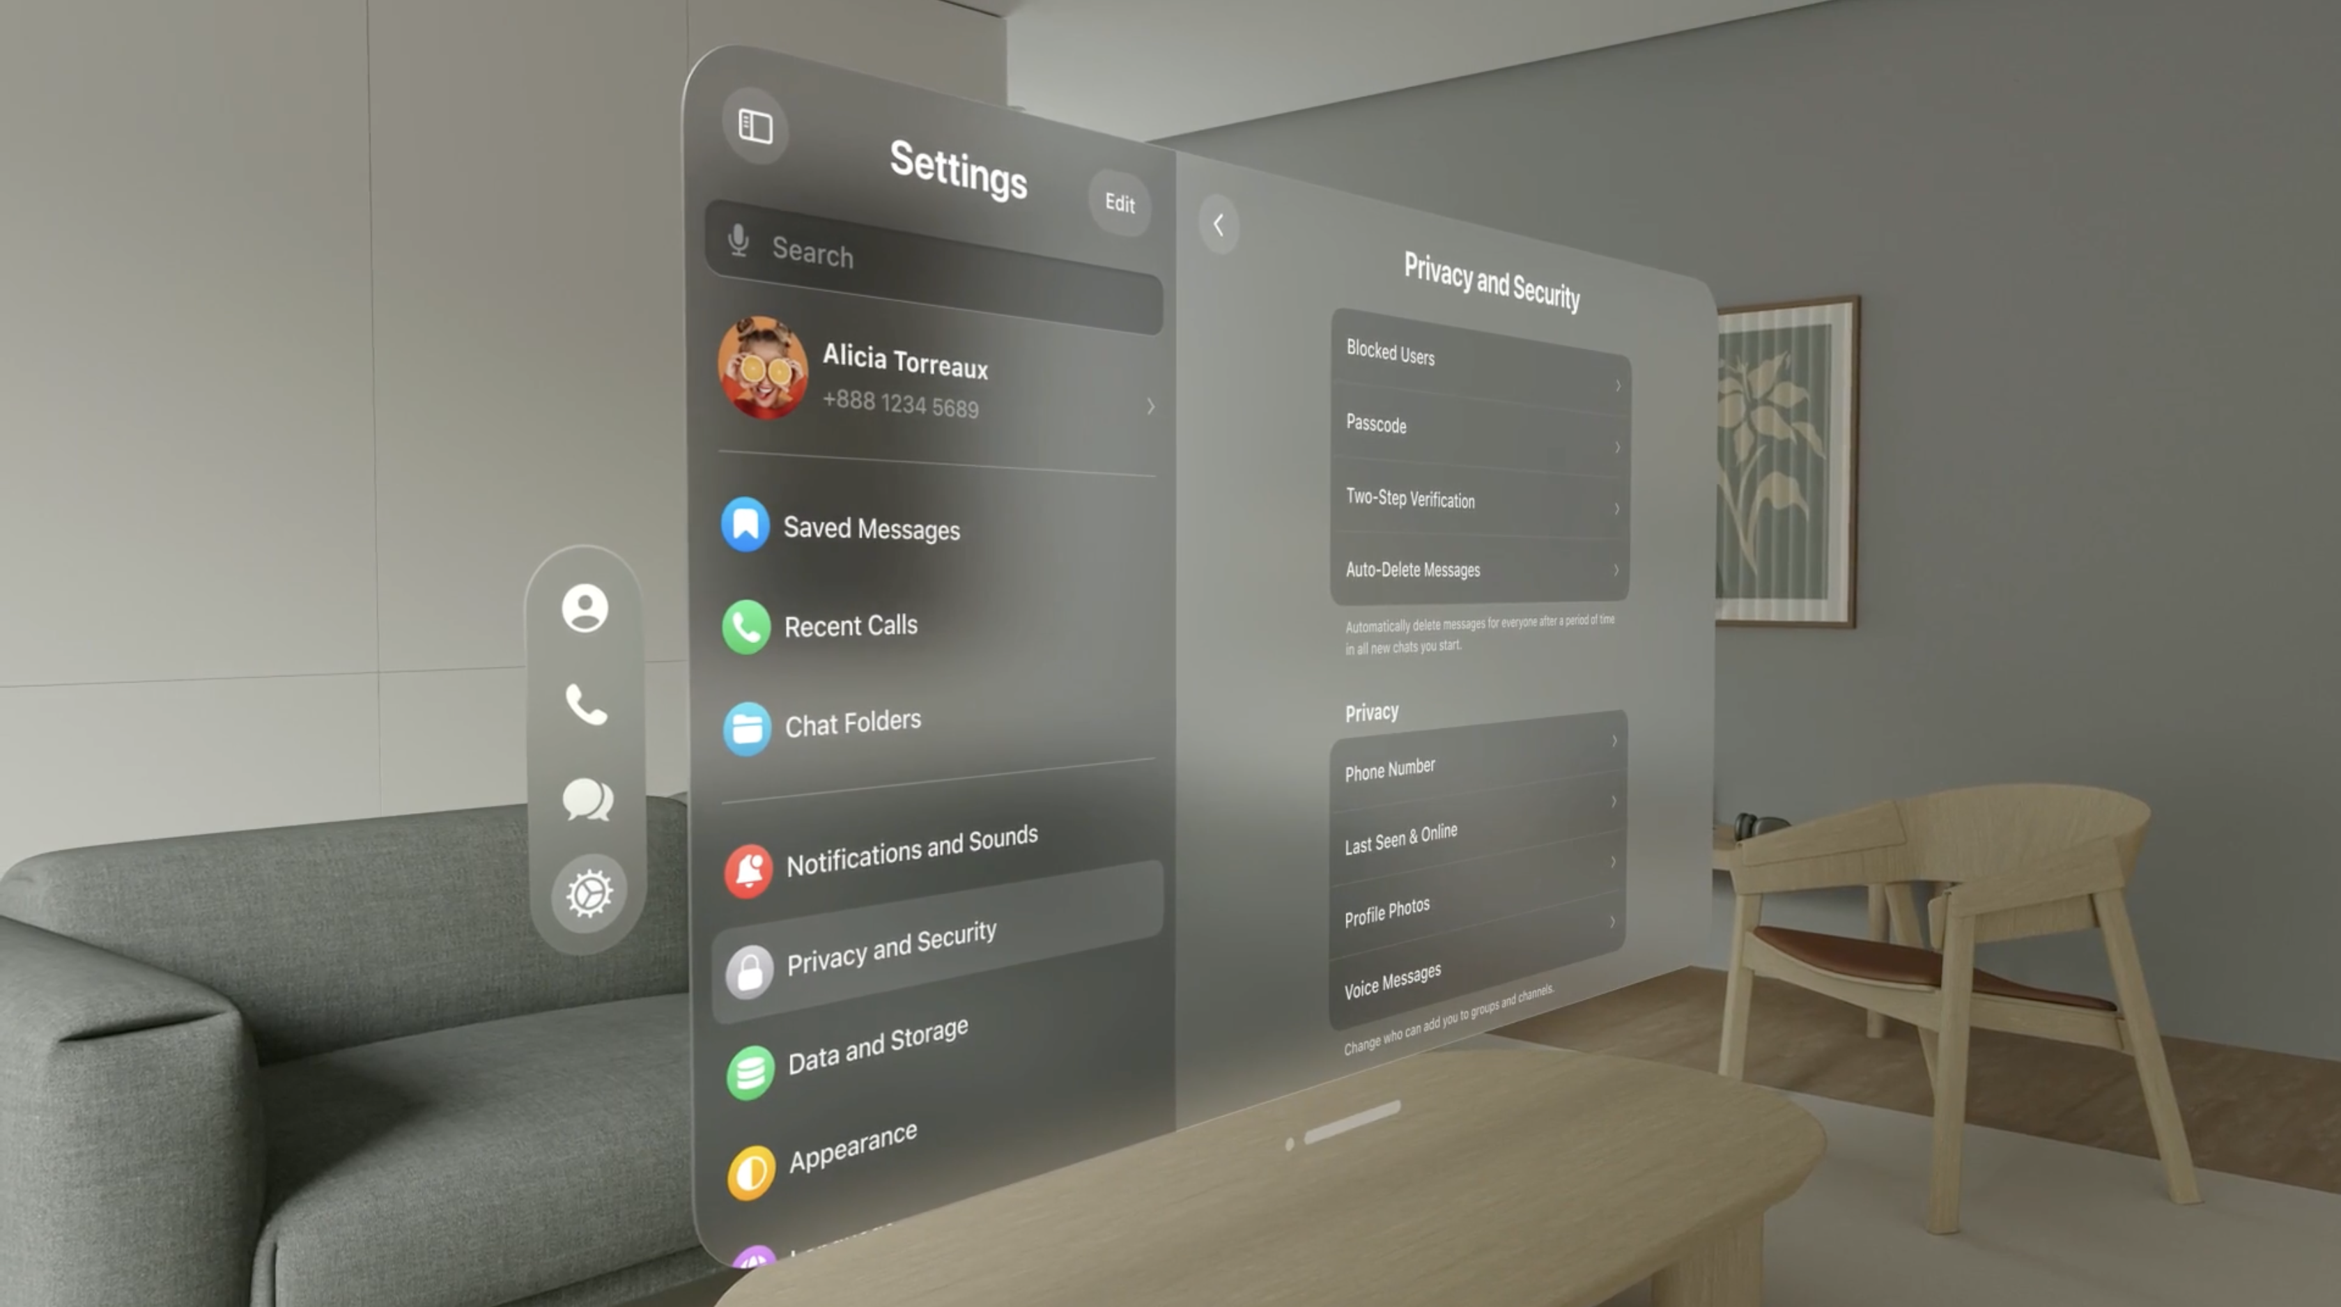Navigate to Contacts tab
2341x1307 pixels.
584,606
